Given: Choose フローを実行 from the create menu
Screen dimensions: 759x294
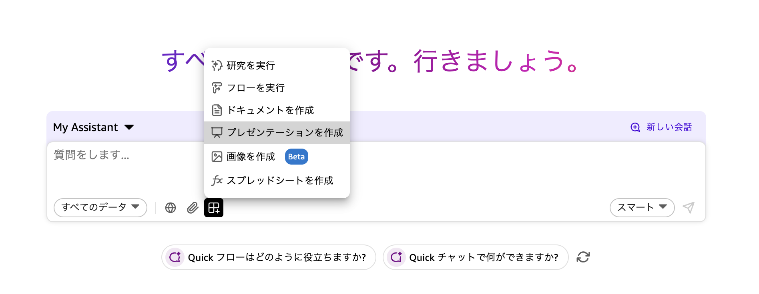Looking at the screenshot, I should click(256, 88).
